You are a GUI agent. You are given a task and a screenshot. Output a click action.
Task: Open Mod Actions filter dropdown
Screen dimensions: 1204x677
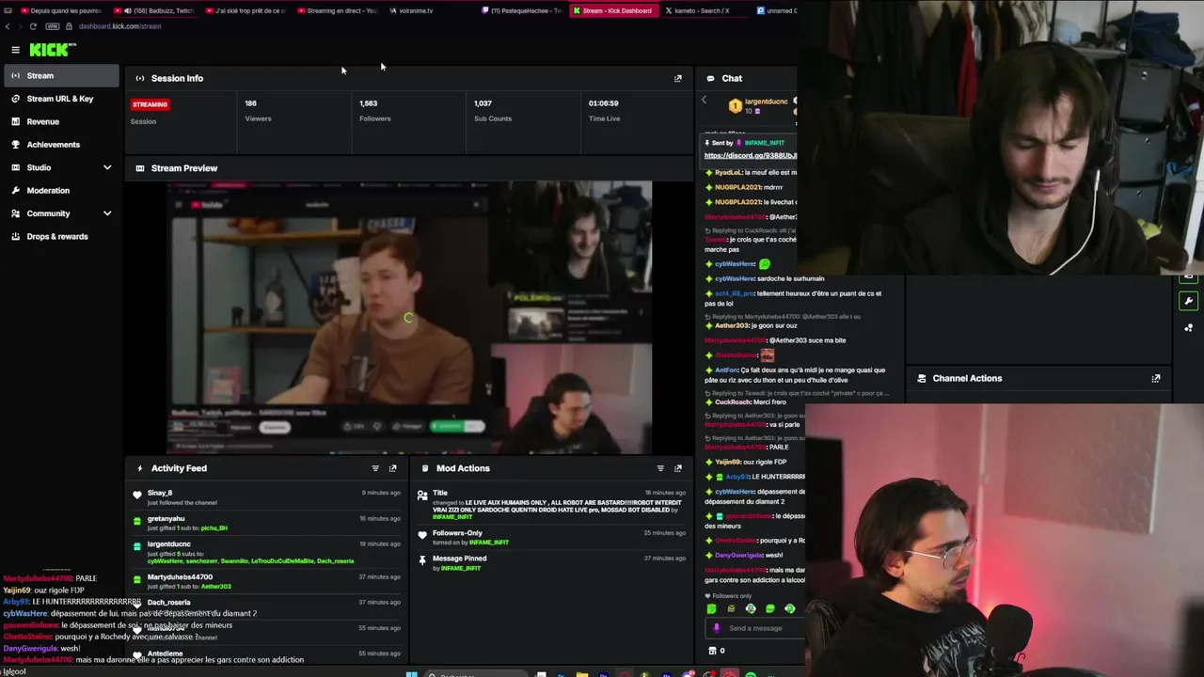coord(660,468)
